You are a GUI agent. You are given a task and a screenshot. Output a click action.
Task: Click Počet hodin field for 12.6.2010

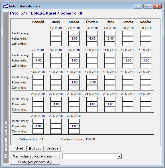pos(128,61)
